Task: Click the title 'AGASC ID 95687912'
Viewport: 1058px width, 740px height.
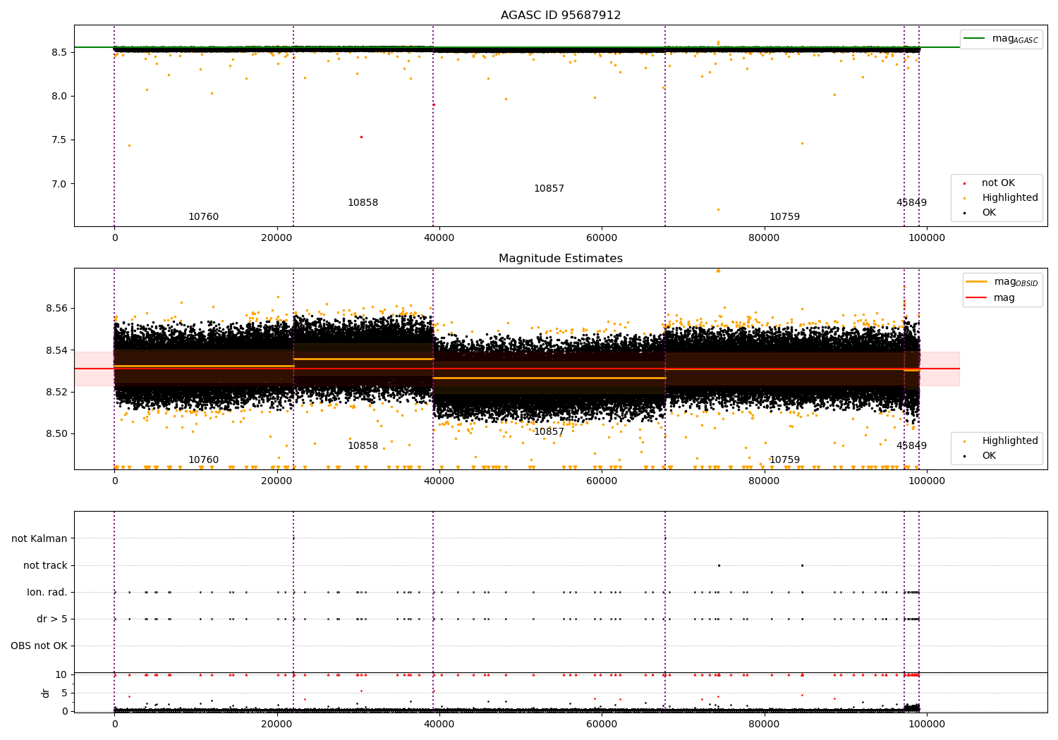Action: (x=561, y=16)
